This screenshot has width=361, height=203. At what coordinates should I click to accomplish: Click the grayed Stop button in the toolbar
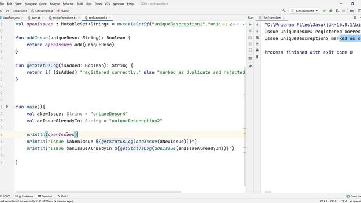(344, 11)
